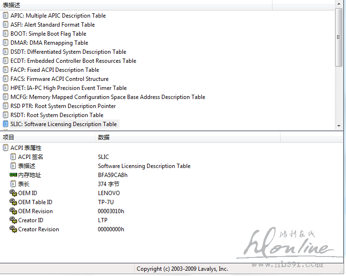Click the OEM Table ID gear icon
Image resolution: width=346 pixels, height=276 pixels.
[13, 202]
